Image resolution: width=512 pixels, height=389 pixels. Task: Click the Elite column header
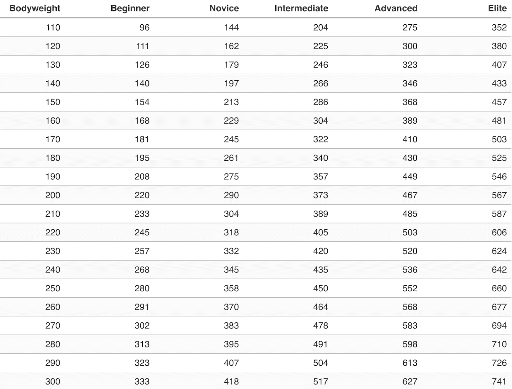pyautogui.click(x=497, y=8)
